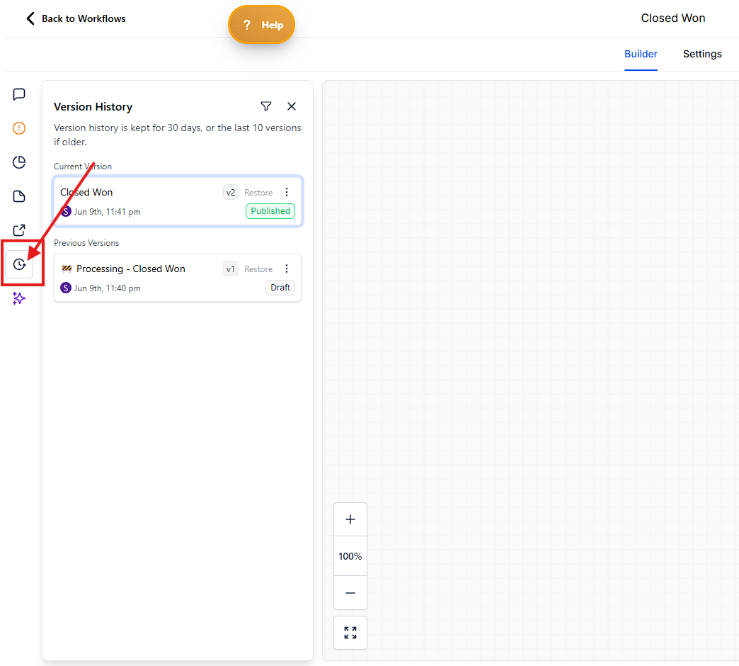
Task: Click the export share arrow icon
Action: pyautogui.click(x=19, y=230)
